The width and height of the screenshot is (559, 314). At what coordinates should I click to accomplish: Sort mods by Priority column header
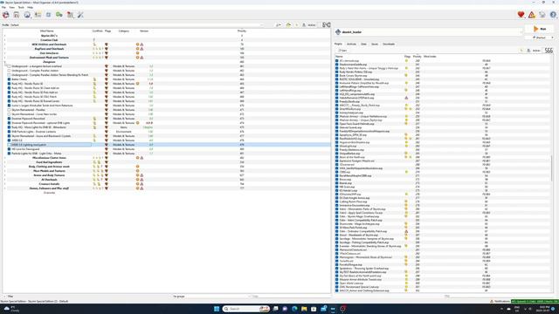pos(242,31)
